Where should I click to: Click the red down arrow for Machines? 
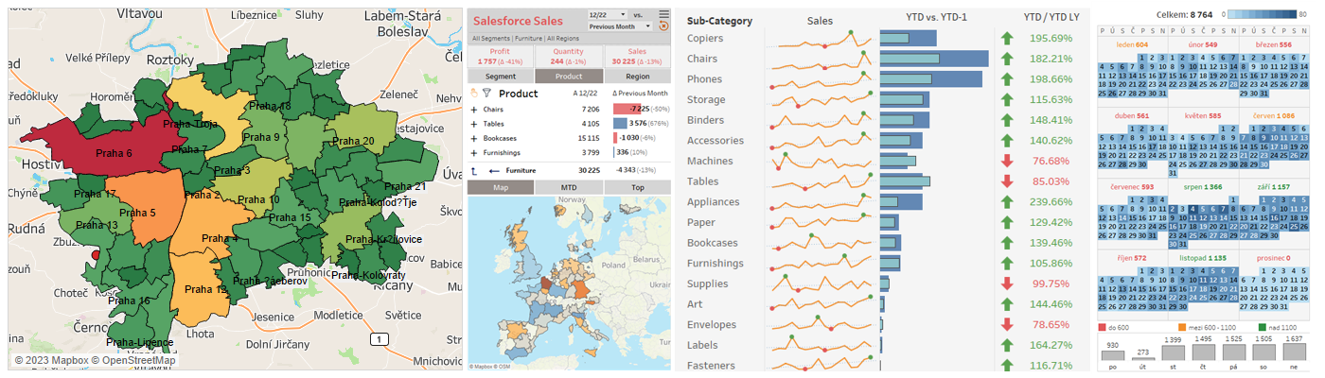1008,162
